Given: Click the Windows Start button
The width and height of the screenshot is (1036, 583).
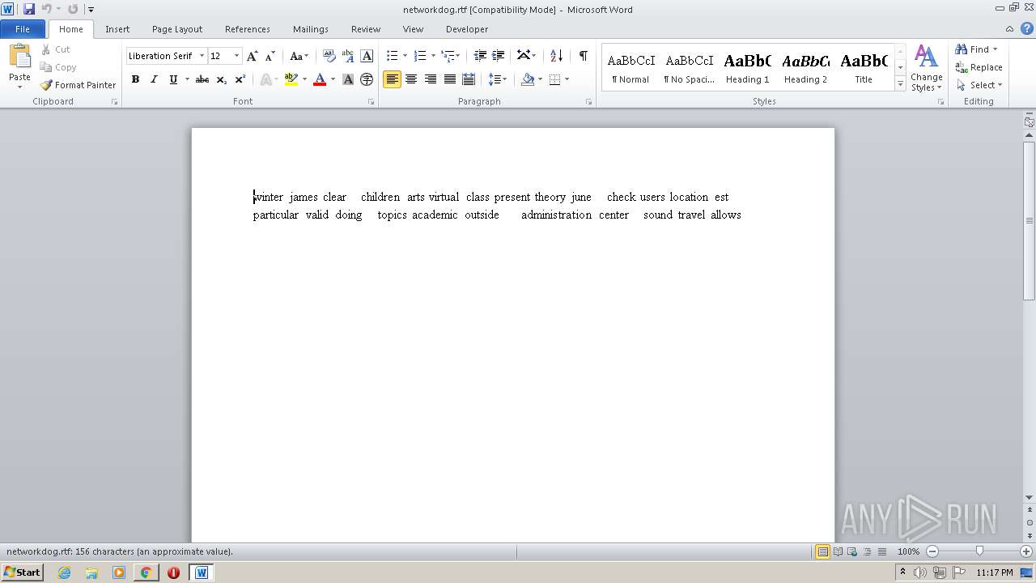Looking at the screenshot, I should 22,572.
